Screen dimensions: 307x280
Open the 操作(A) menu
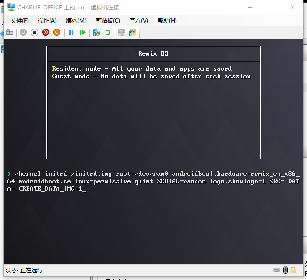tap(47, 21)
